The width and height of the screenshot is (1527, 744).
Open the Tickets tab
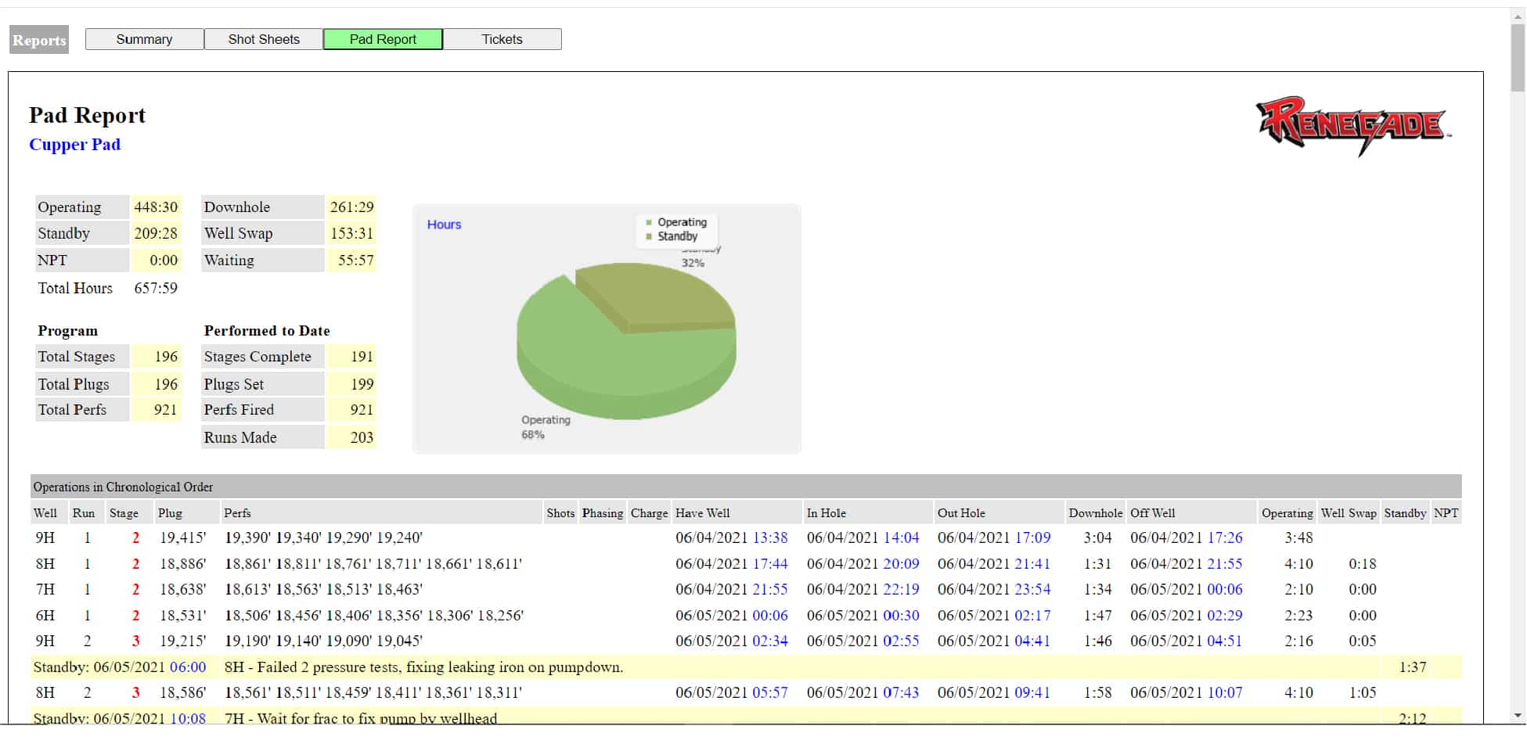pyautogui.click(x=502, y=39)
